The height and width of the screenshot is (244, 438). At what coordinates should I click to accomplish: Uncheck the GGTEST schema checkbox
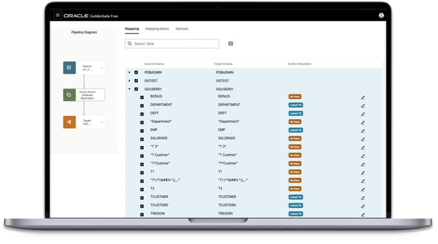coord(136,81)
